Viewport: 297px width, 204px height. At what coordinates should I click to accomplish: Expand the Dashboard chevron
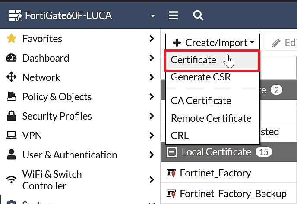point(152,58)
